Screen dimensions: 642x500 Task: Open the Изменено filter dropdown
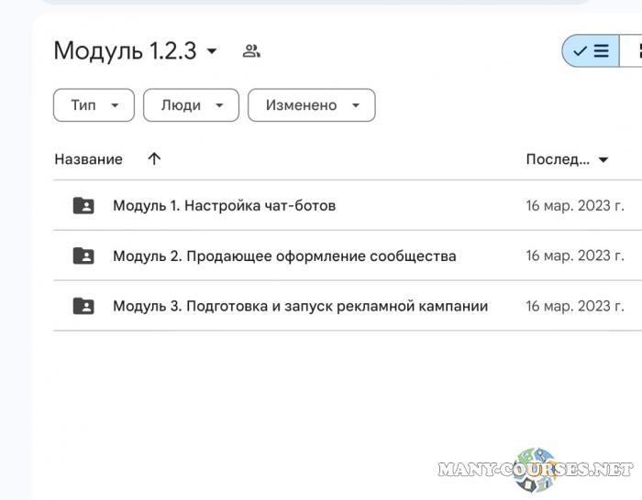pyautogui.click(x=311, y=105)
